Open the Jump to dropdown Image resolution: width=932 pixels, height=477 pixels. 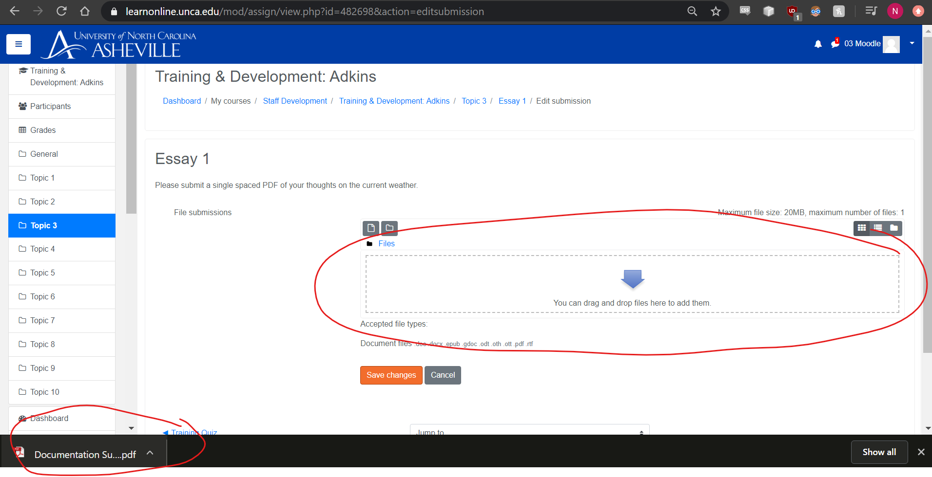tap(529, 431)
